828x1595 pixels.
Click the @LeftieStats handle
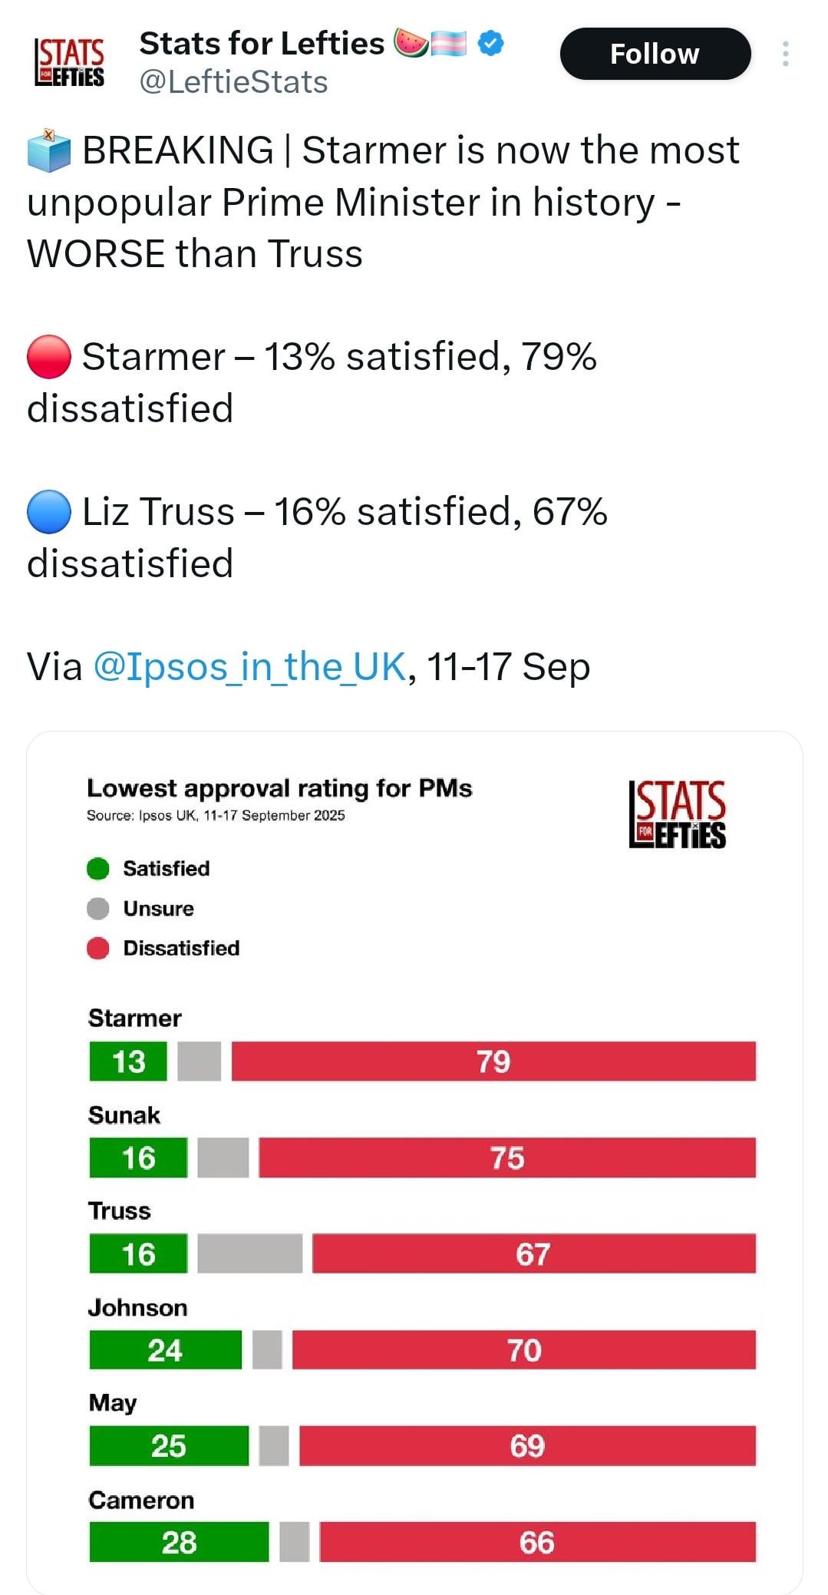pos(233,82)
